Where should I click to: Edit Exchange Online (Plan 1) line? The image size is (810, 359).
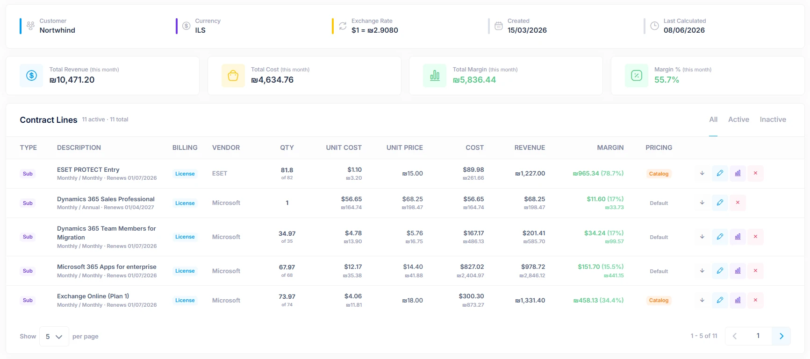tap(720, 300)
